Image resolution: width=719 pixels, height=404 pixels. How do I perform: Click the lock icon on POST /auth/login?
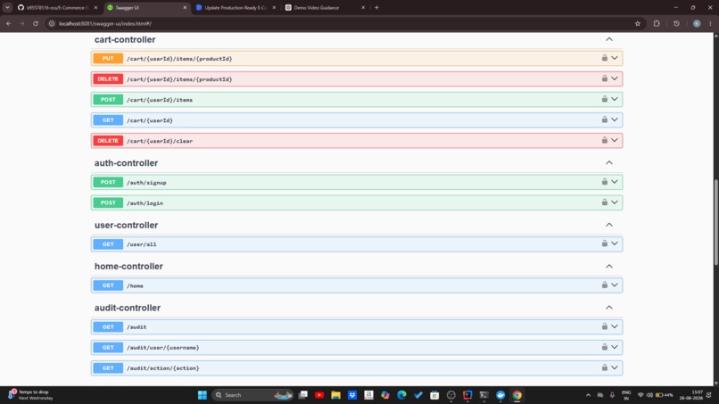click(604, 202)
